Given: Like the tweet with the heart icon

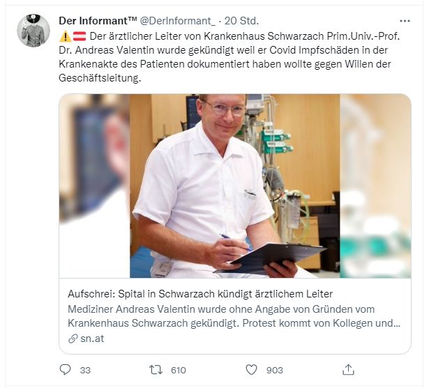Looking at the screenshot, I should (251, 370).
